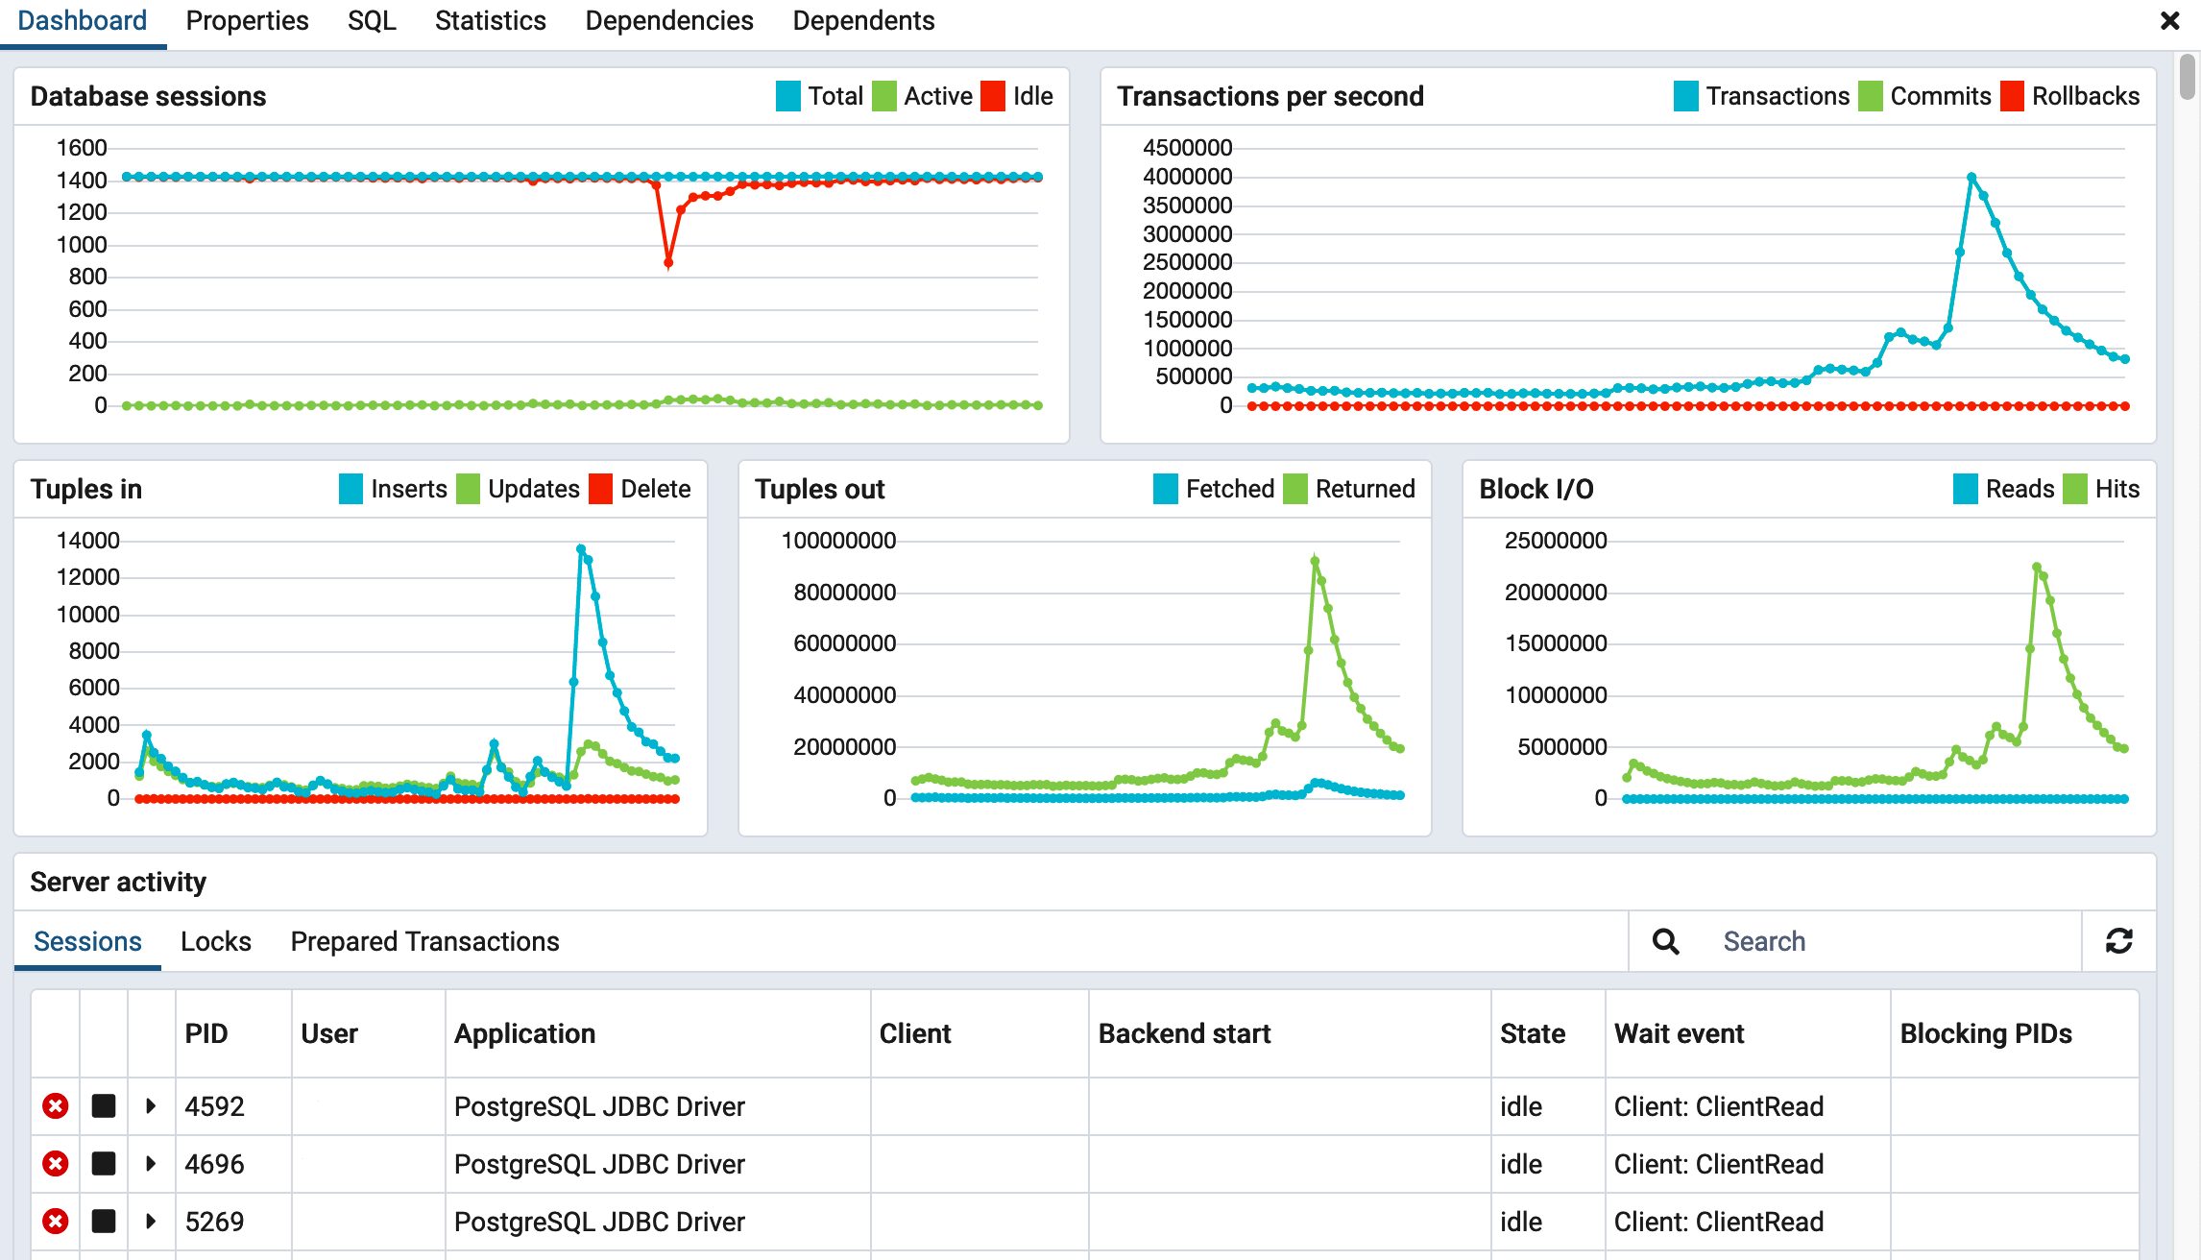Open the SQL tab
Screen dimensions: 2201x1260
pos(372,21)
